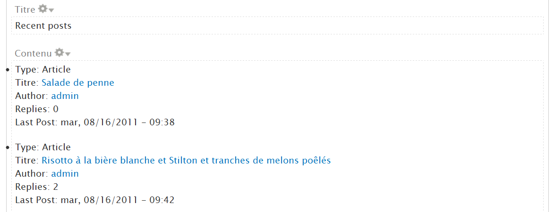
Task: Click the gear icon beside the Contenu heading
Action: (59, 52)
